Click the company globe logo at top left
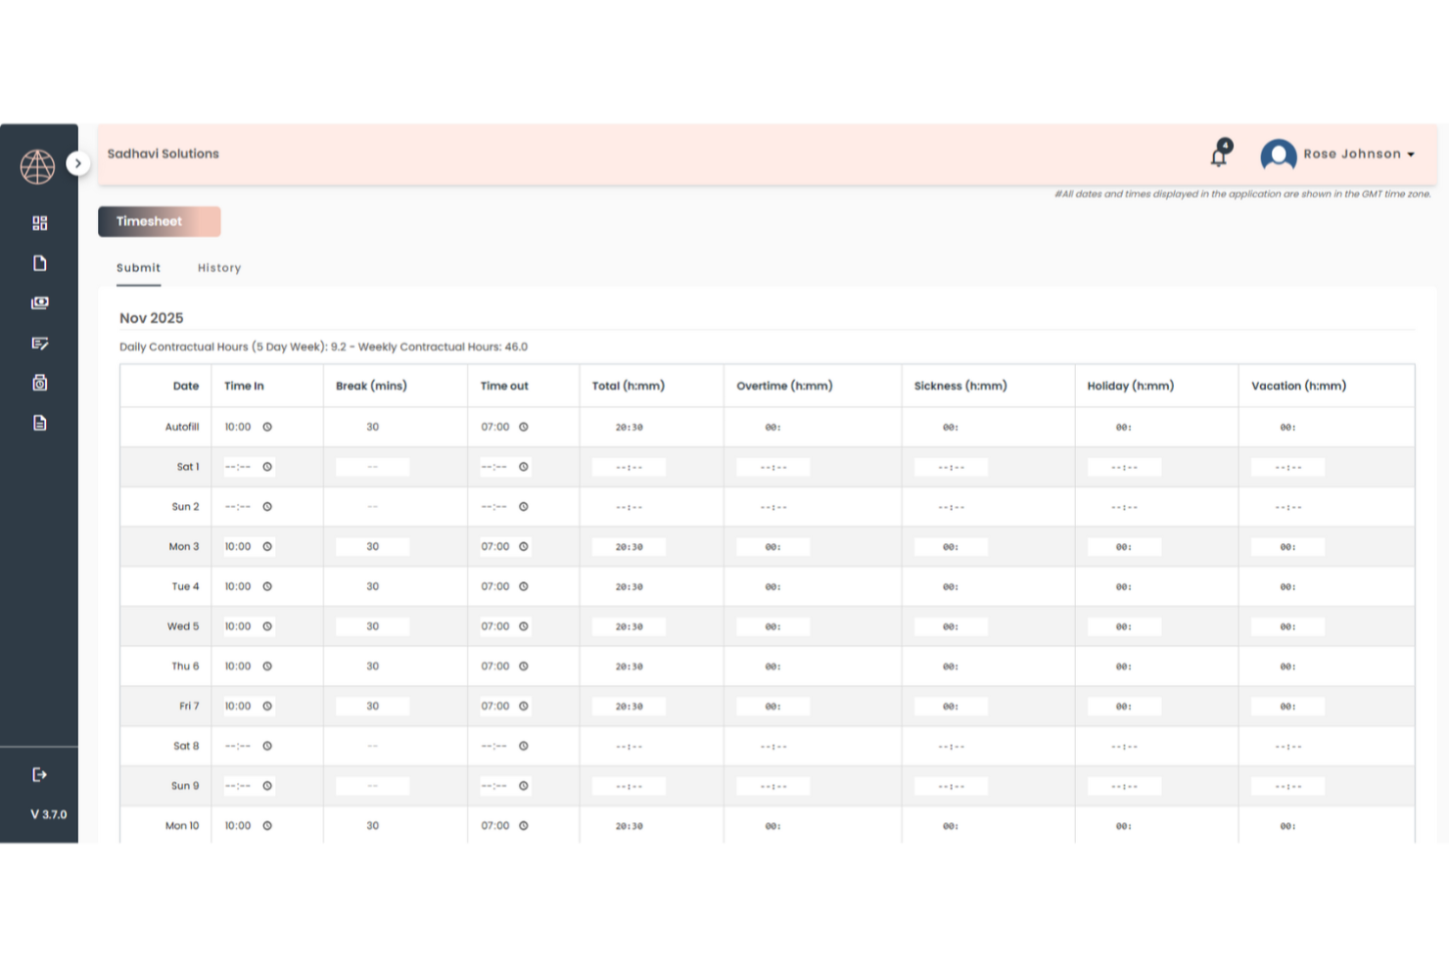 [38, 164]
